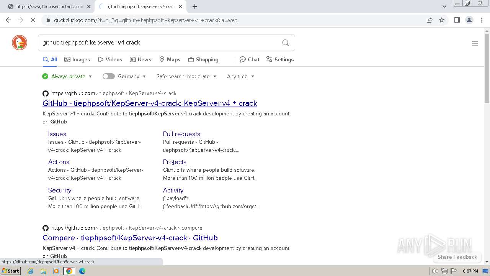The width and height of the screenshot is (490, 276).
Task: Open the Issues sublink
Action: (57, 134)
